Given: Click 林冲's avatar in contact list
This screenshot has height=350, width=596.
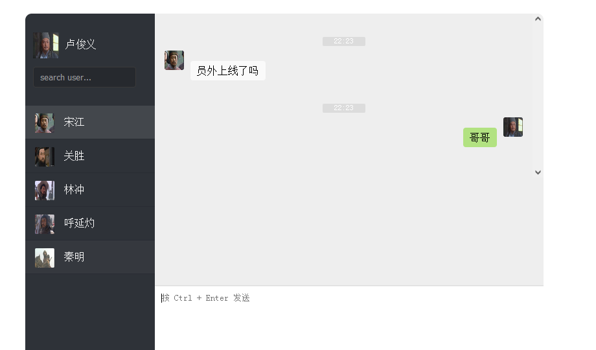Looking at the screenshot, I should click(x=45, y=190).
